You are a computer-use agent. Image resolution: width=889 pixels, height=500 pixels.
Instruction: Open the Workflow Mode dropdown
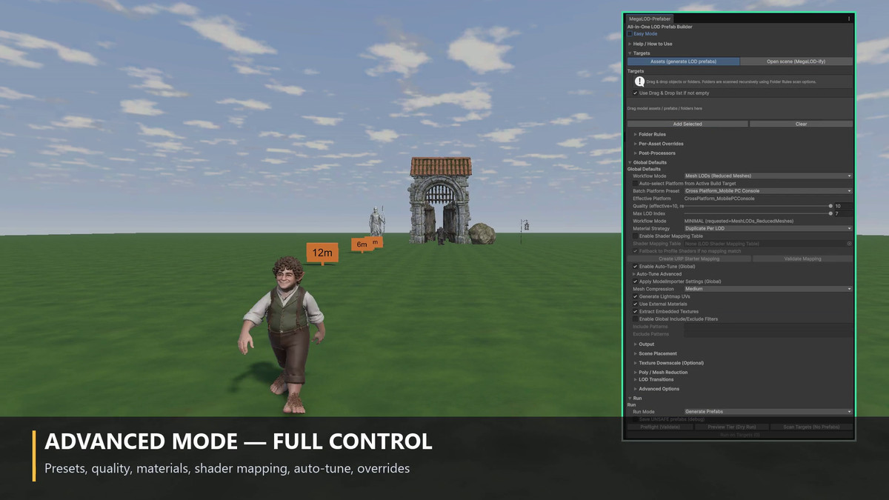pos(768,176)
